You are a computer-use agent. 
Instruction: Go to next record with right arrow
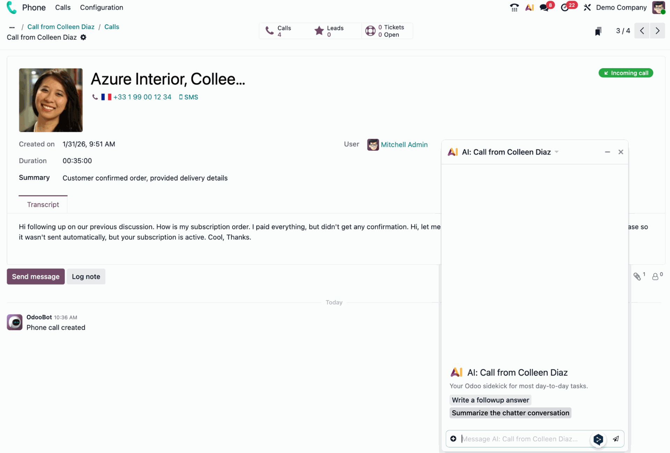(657, 31)
